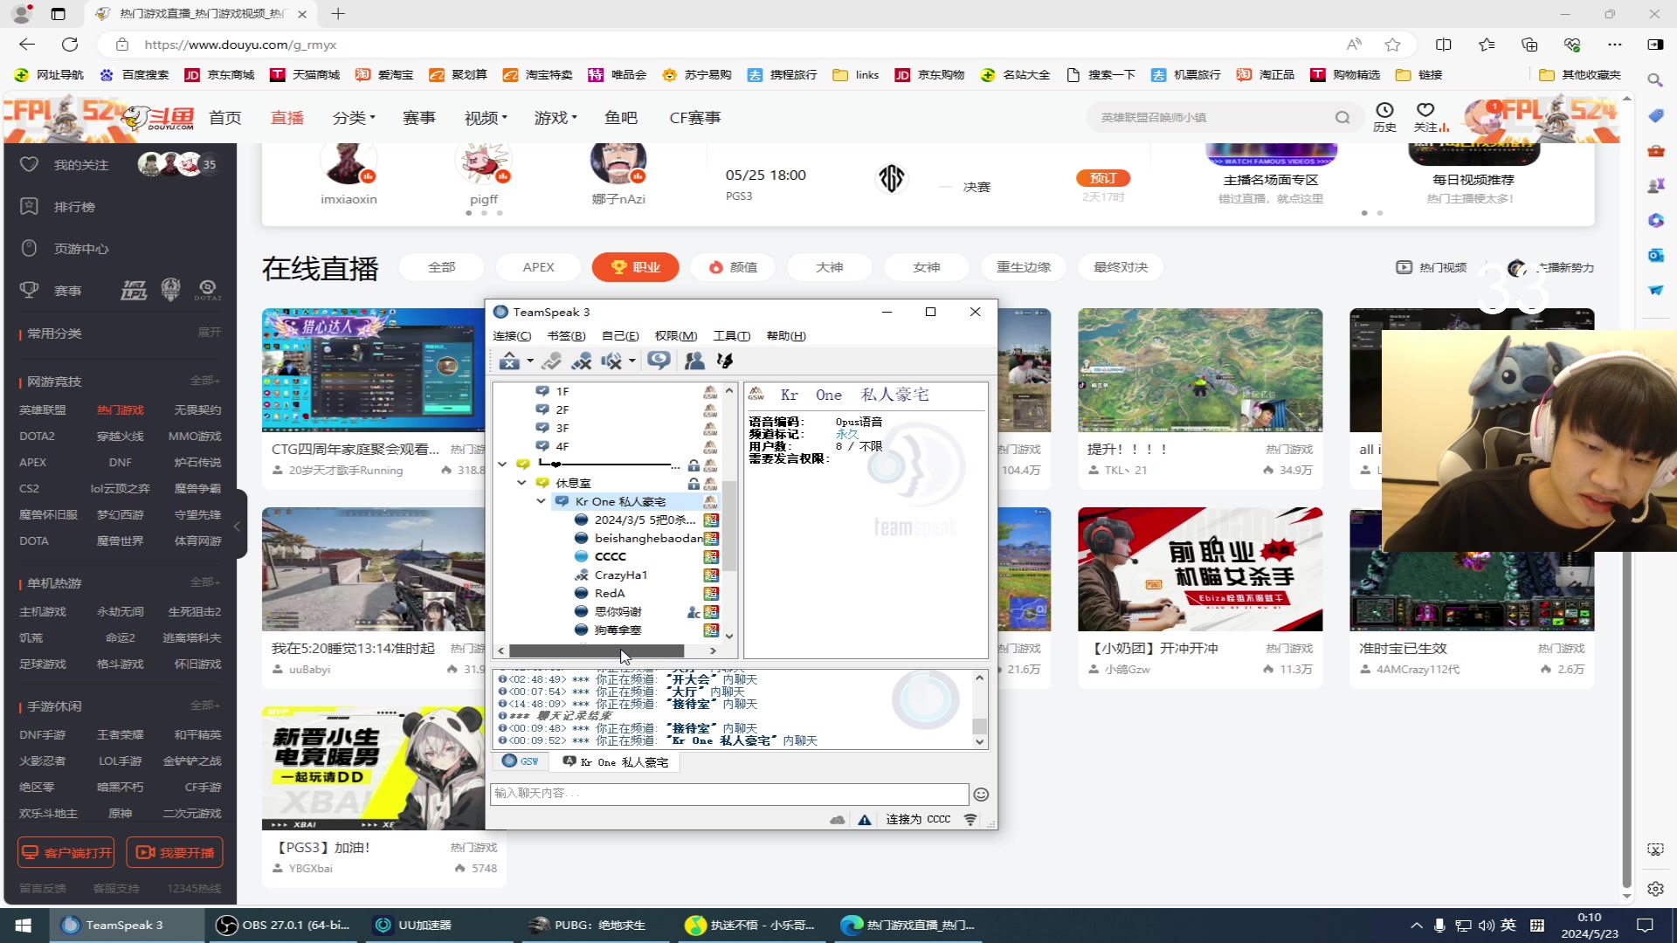Open the 权限(M) menu in TeamSpeak
The width and height of the screenshot is (1677, 943).
676,336
